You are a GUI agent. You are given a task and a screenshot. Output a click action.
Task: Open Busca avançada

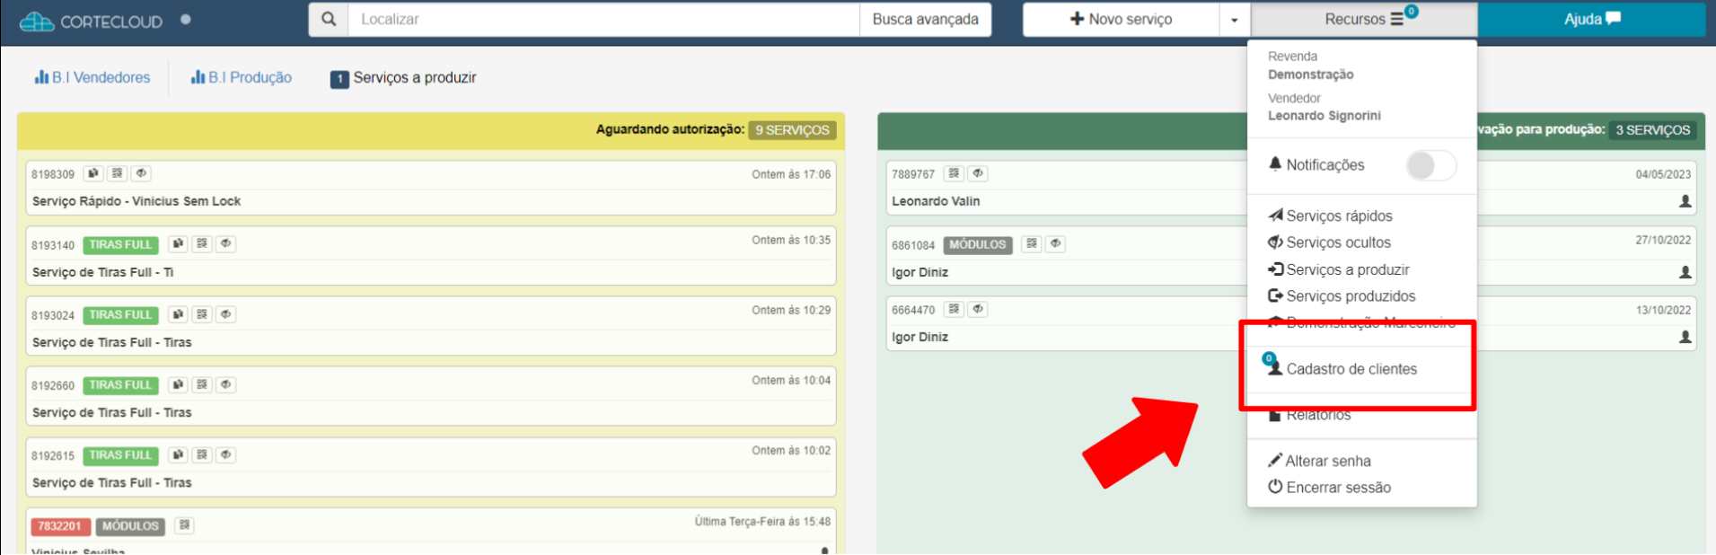925,19
